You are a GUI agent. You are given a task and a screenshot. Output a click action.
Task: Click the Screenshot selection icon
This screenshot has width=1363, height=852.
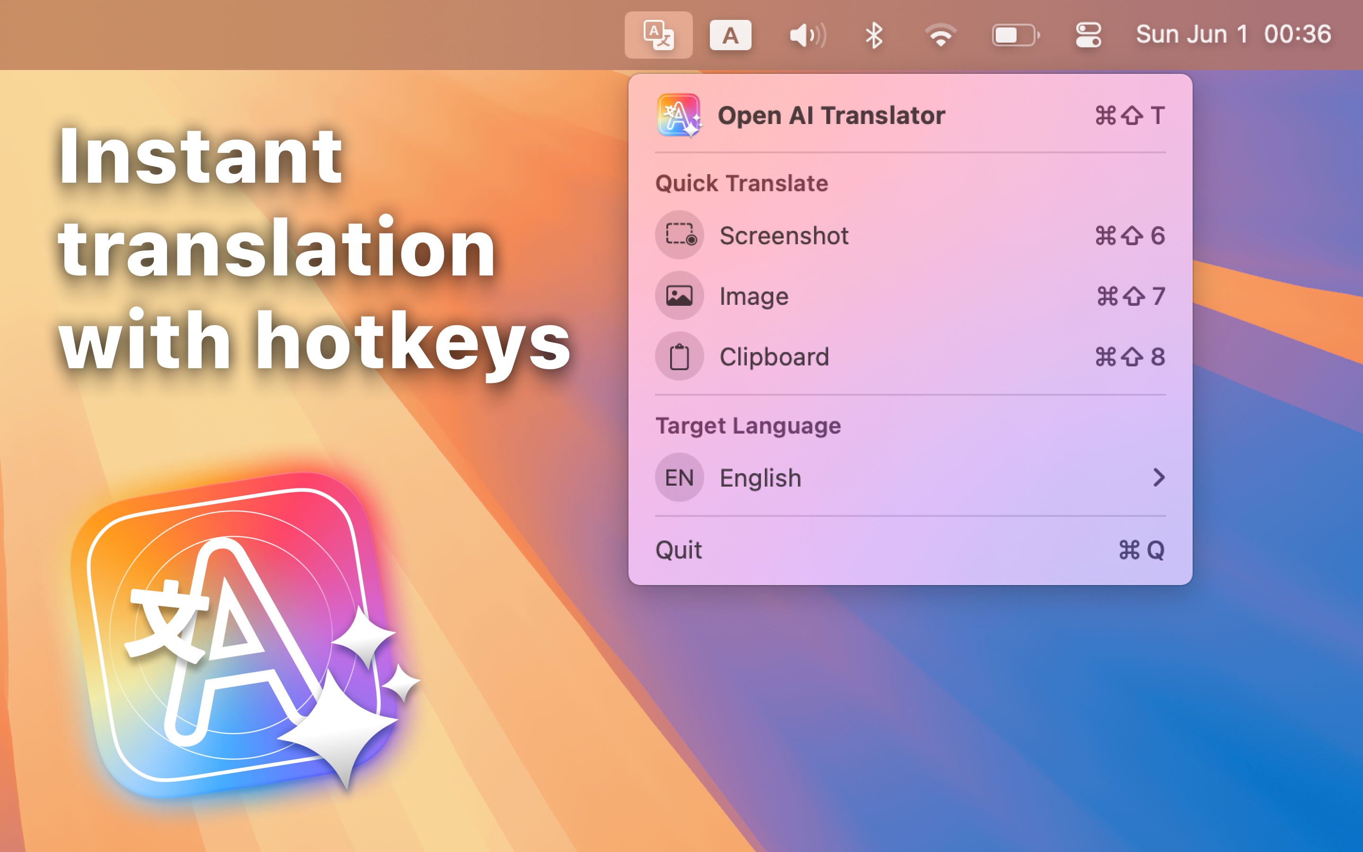680,235
